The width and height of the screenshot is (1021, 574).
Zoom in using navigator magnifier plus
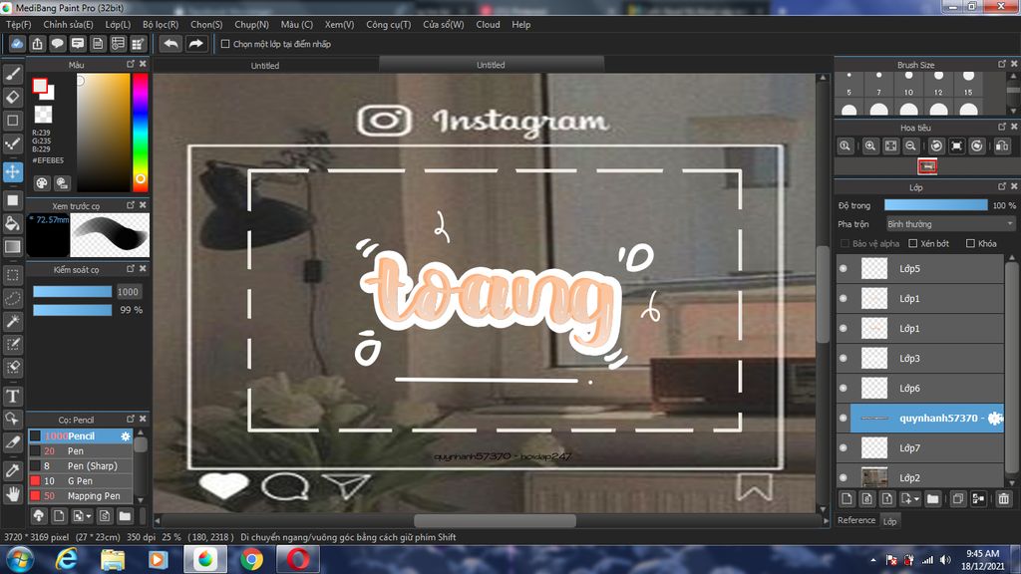(x=869, y=145)
